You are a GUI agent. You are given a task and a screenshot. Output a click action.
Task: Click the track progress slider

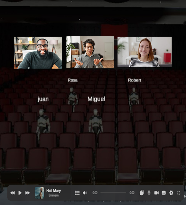[113, 193]
